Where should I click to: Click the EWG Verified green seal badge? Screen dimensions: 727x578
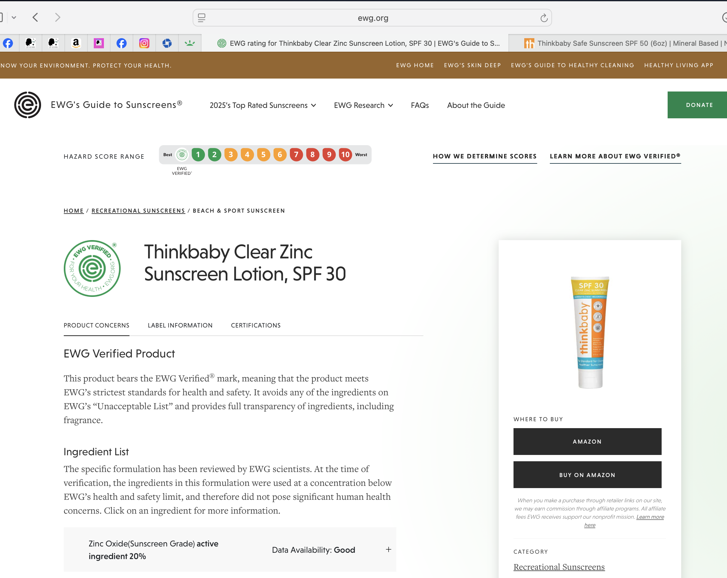tap(92, 268)
